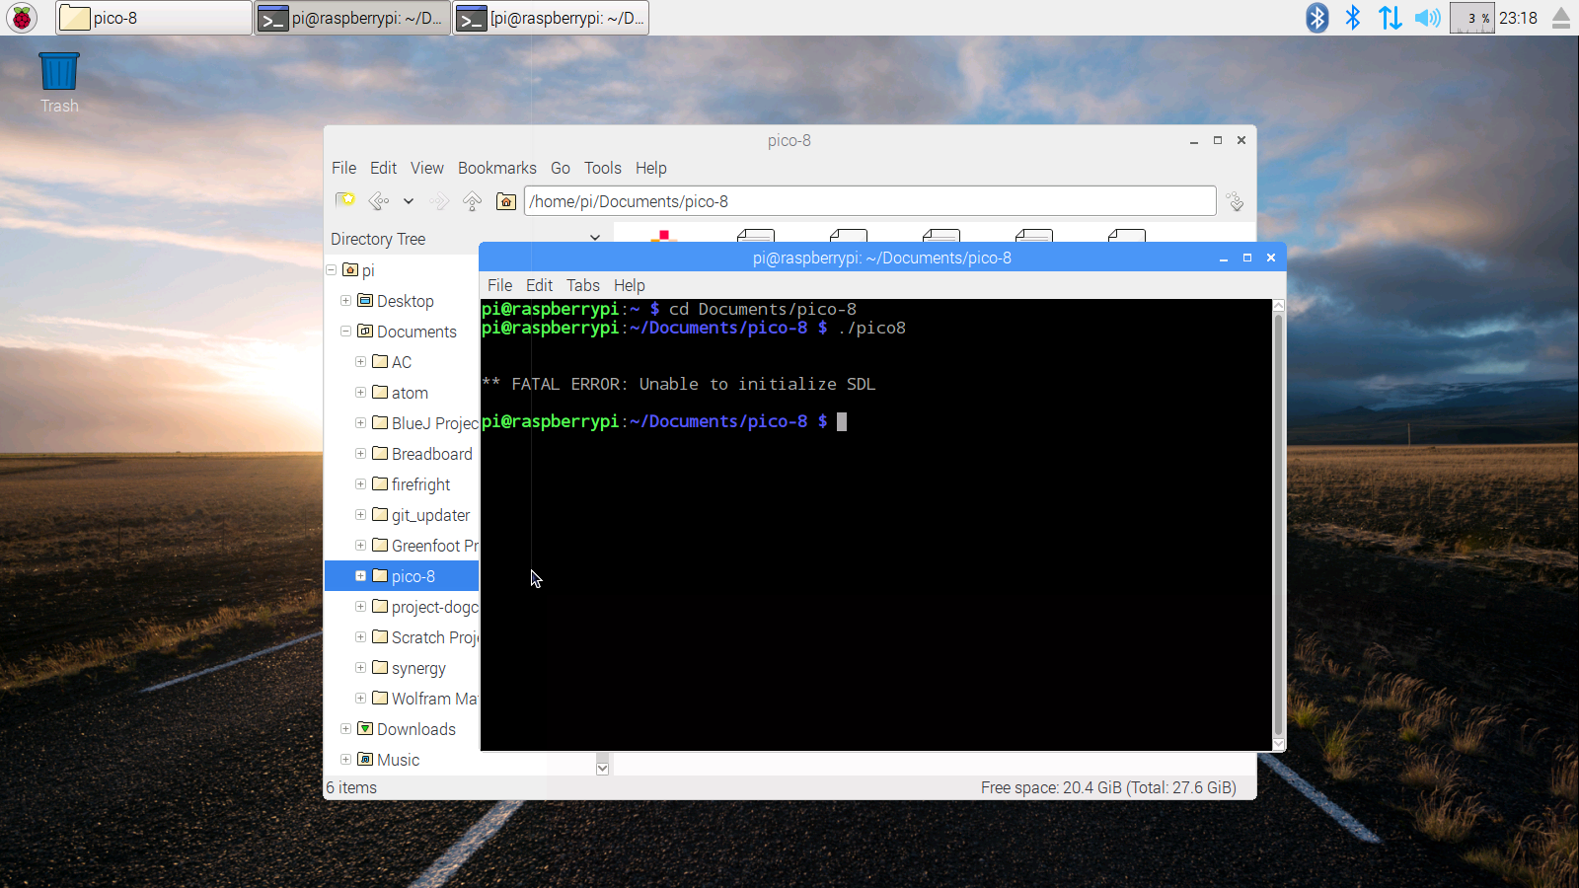Open the terminal Help menu

point(630,285)
